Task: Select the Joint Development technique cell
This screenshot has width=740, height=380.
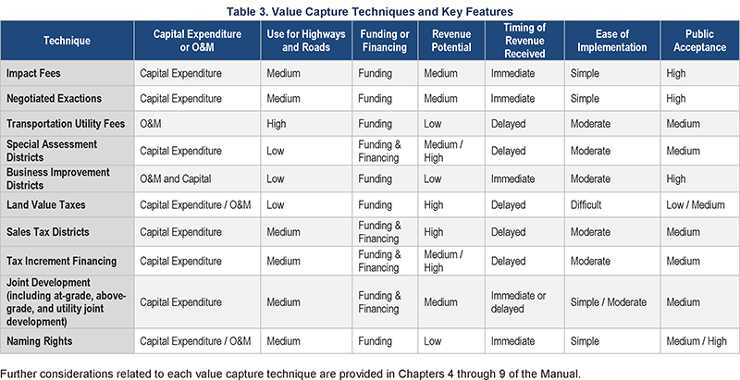Action: 67,302
